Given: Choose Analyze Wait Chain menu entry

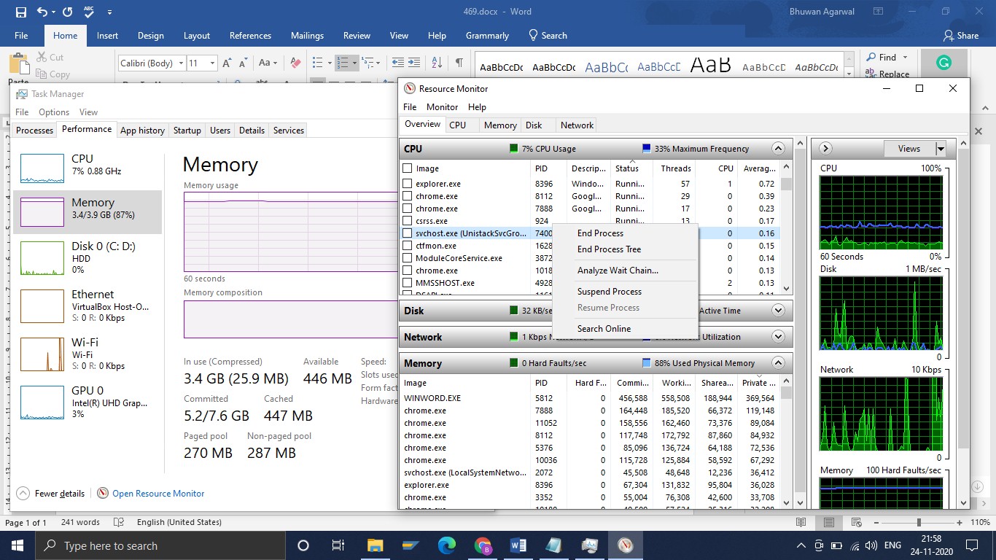Looking at the screenshot, I should tap(625, 271).
